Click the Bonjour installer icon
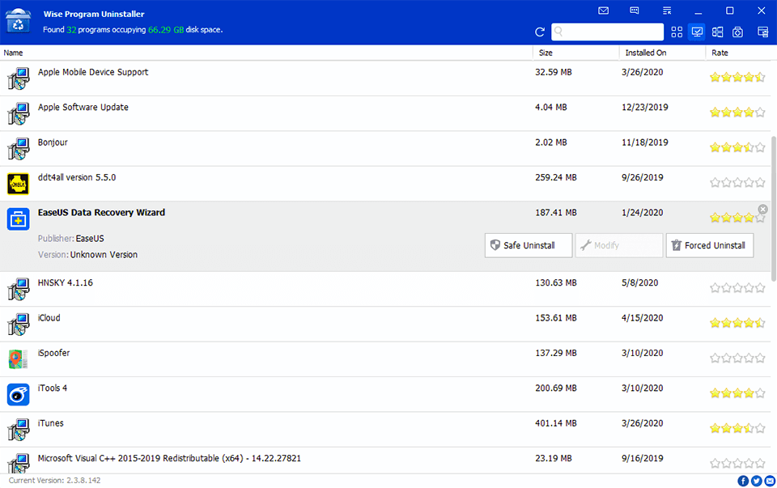777x488 pixels. click(19, 149)
